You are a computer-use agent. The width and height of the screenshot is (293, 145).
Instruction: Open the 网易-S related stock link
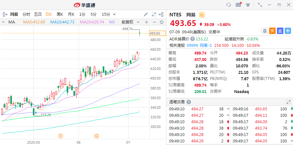(x=206, y=46)
